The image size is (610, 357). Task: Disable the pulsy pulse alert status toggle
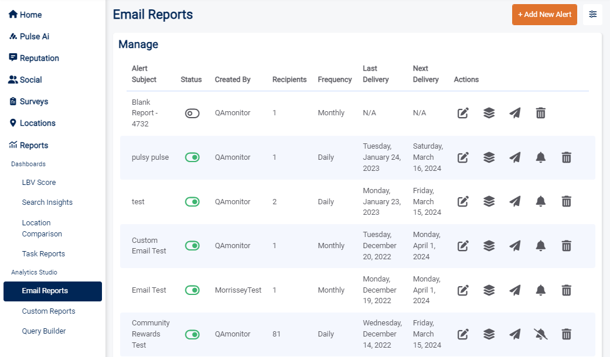[x=192, y=157]
